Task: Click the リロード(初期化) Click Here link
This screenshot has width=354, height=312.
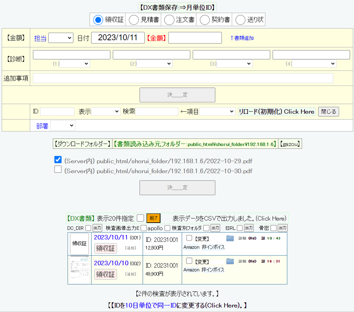Action: 277,112
